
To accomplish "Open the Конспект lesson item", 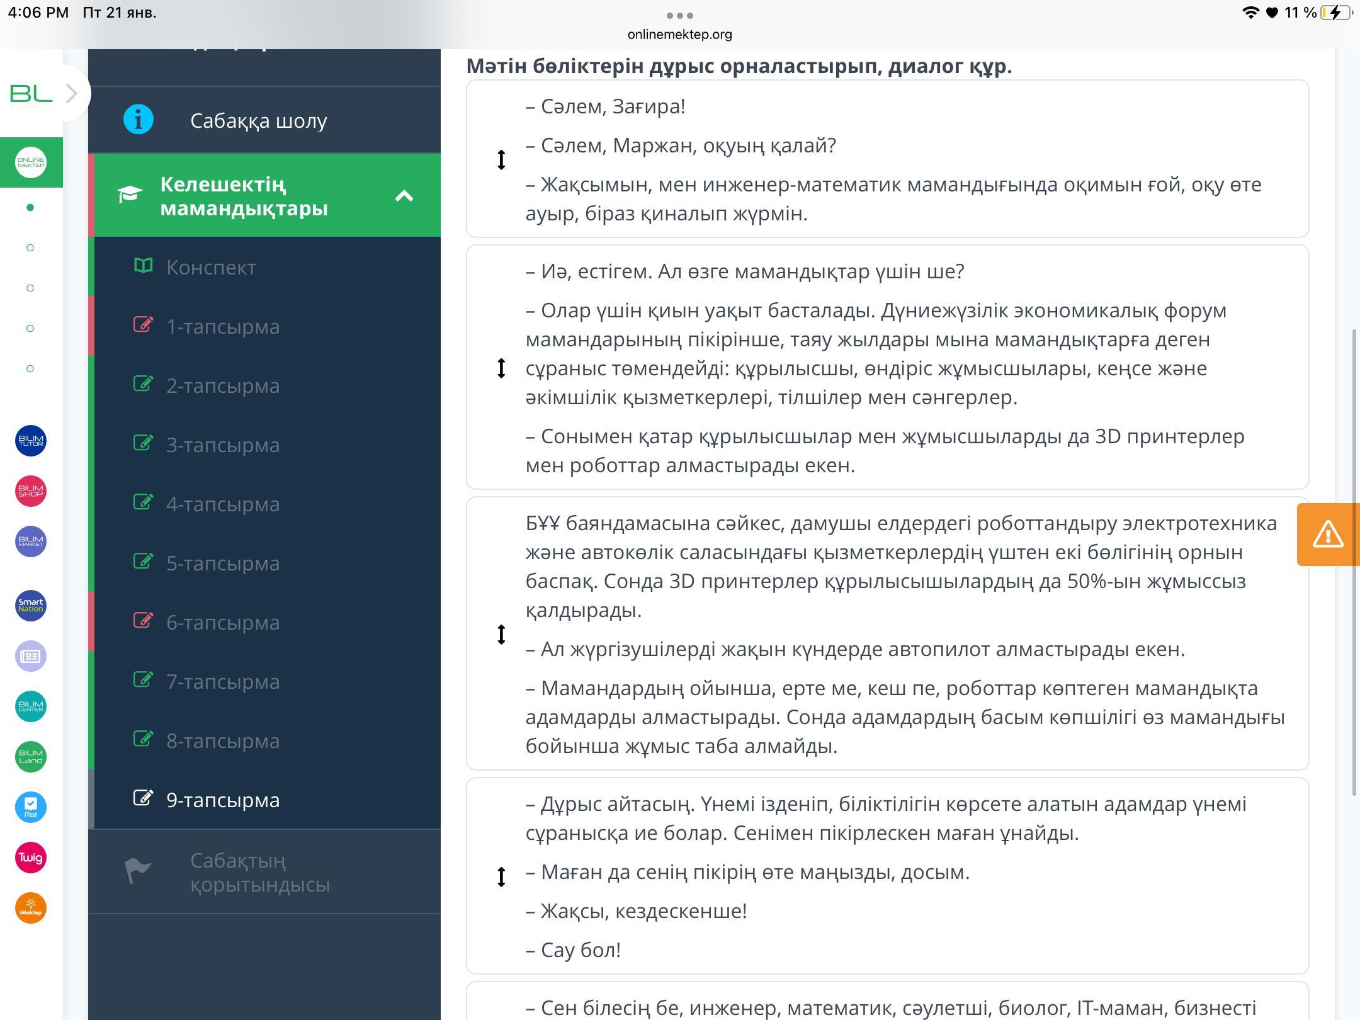I will click(x=211, y=268).
